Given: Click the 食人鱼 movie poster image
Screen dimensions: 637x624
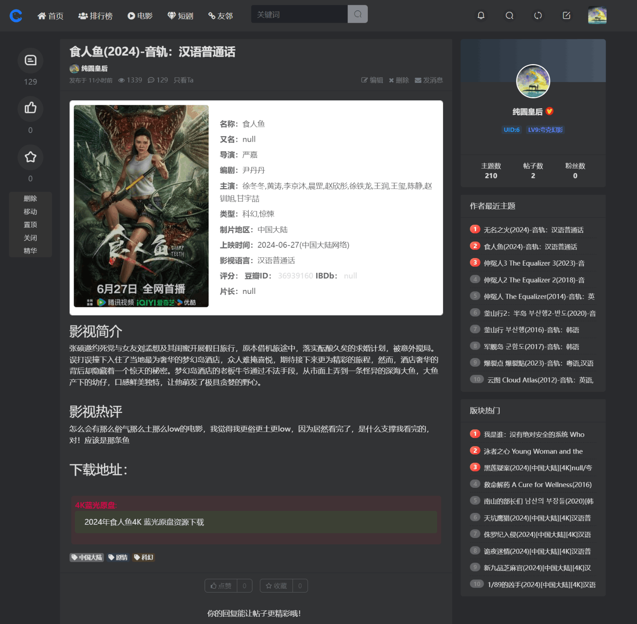Looking at the screenshot, I should [x=141, y=206].
